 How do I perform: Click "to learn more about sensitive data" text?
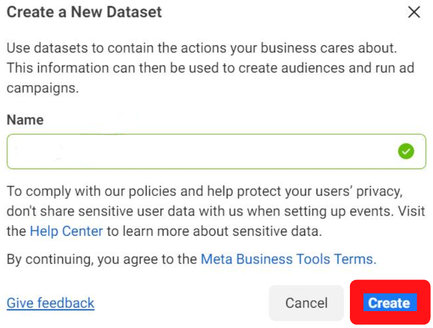pyautogui.click(x=214, y=231)
